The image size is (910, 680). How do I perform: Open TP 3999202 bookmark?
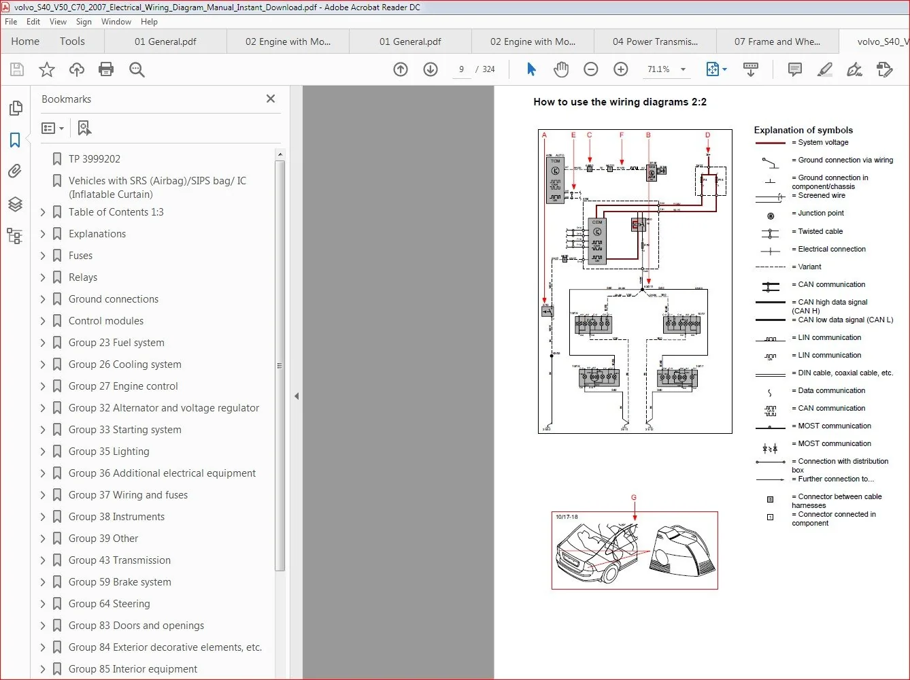(x=95, y=159)
